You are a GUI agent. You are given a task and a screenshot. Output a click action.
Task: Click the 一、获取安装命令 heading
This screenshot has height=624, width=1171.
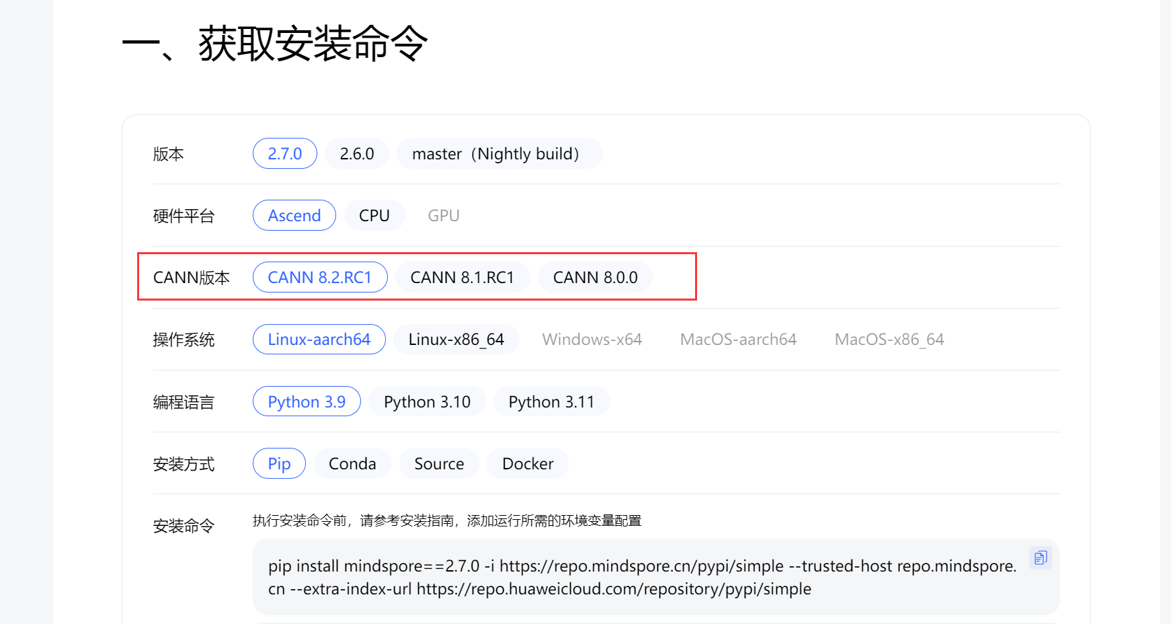[x=275, y=44]
